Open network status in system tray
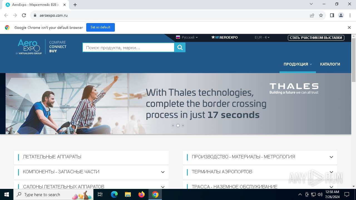The height and width of the screenshot is (200, 356). click(313, 194)
